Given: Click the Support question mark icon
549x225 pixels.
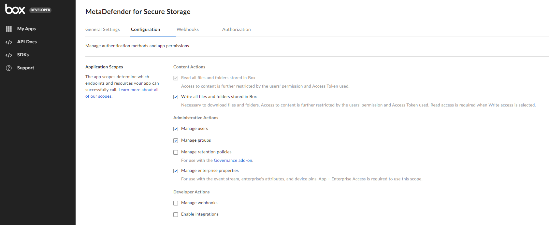Looking at the screenshot, I should pyautogui.click(x=9, y=68).
